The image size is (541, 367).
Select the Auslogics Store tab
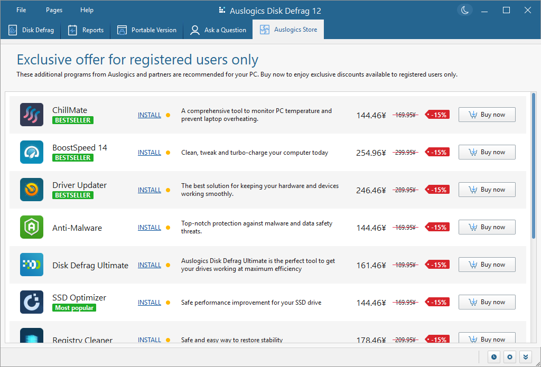(288, 30)
